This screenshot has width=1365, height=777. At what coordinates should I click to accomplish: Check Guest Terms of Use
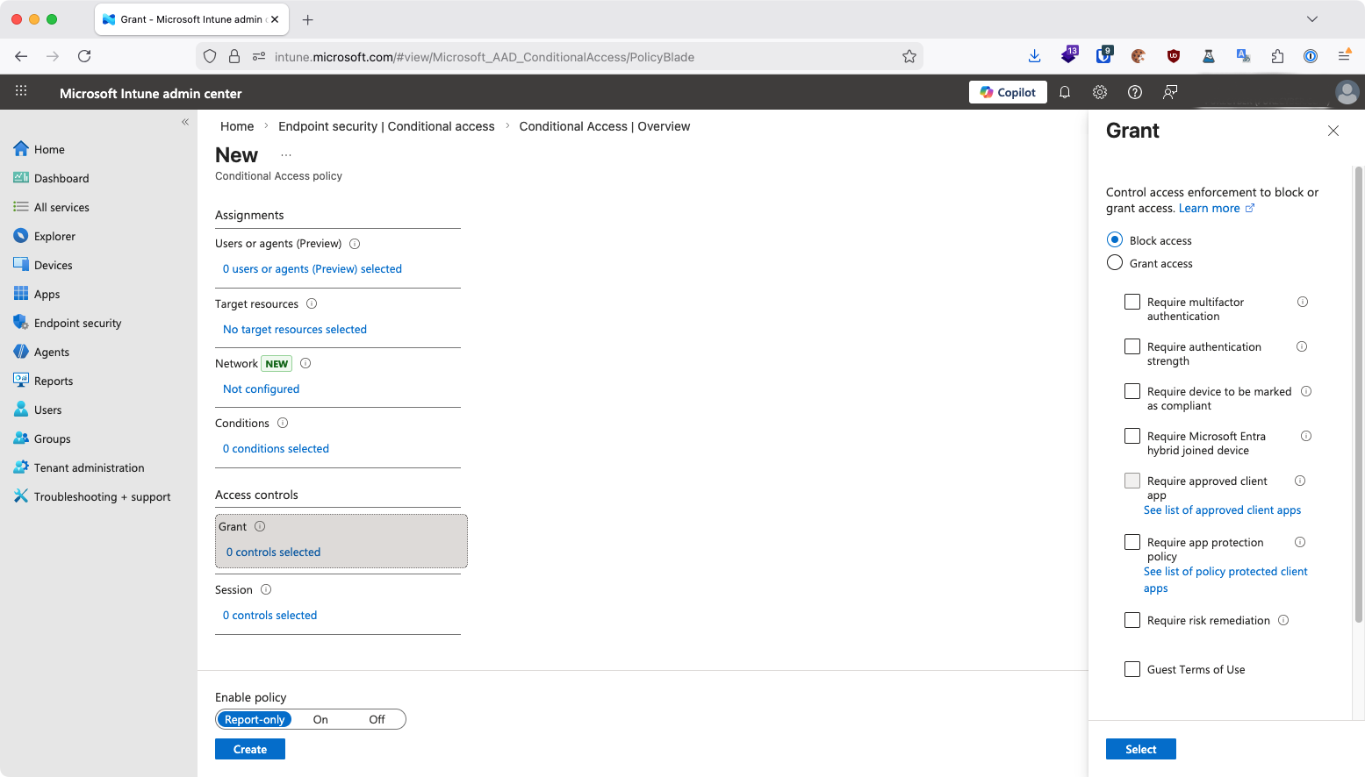click(1132, 669)
